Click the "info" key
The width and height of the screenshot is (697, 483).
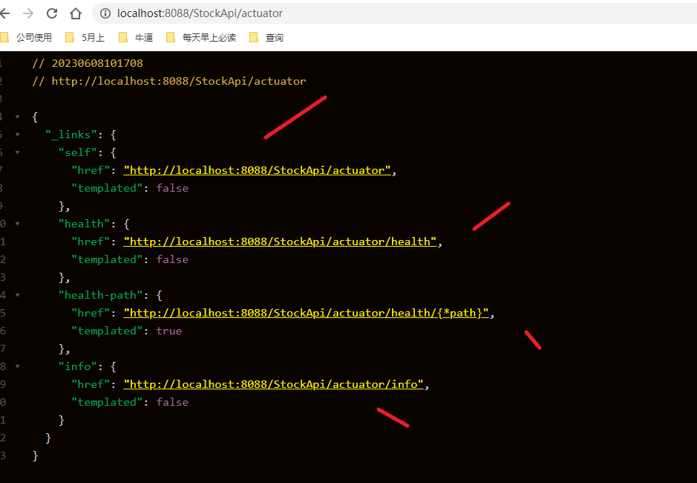pyautogui.click(x=78, y=366)
